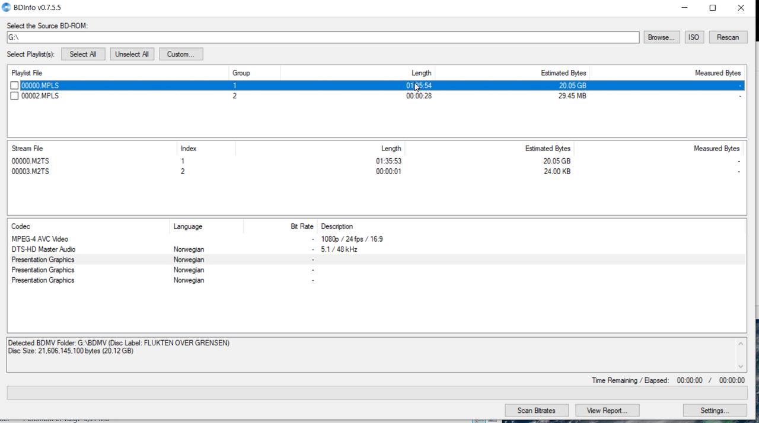Select All playlists
Image resolution: width=759 pixels, height=423 pixels.
pyautogui.click(x=83, y=54)
